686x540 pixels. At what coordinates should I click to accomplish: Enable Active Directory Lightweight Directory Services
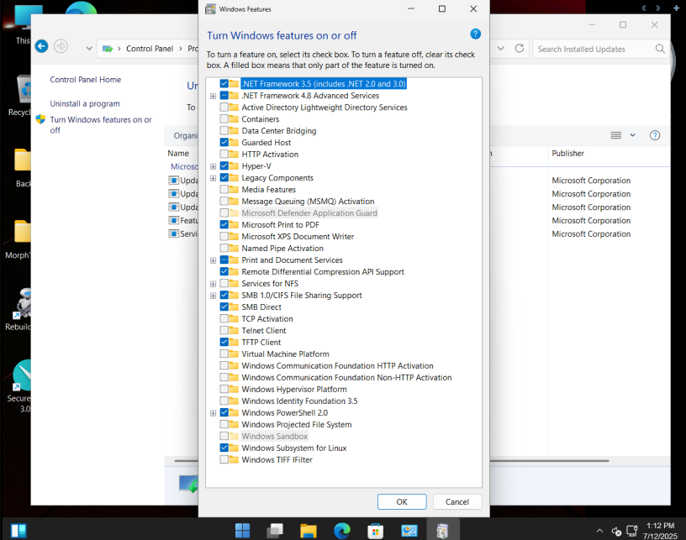[224, 107]
